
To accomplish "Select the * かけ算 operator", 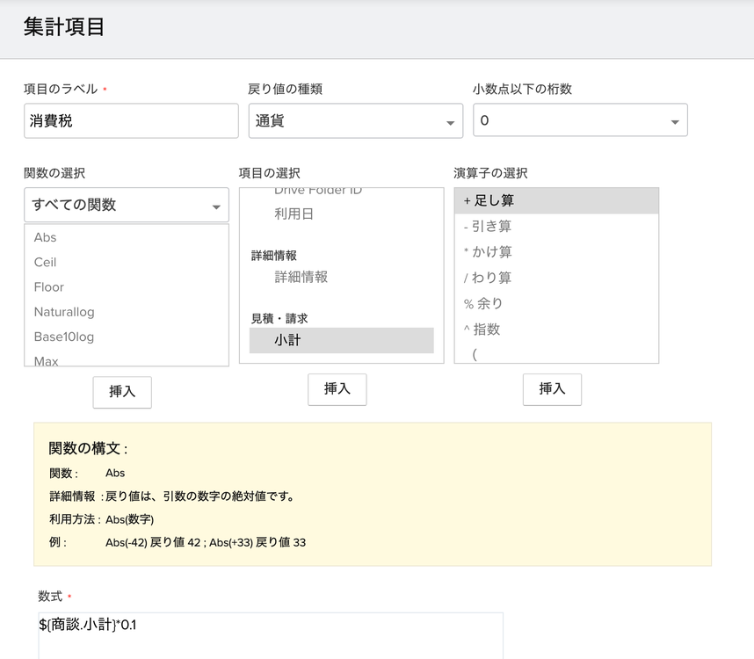I will pyautogui.click(x=556, y=252).
